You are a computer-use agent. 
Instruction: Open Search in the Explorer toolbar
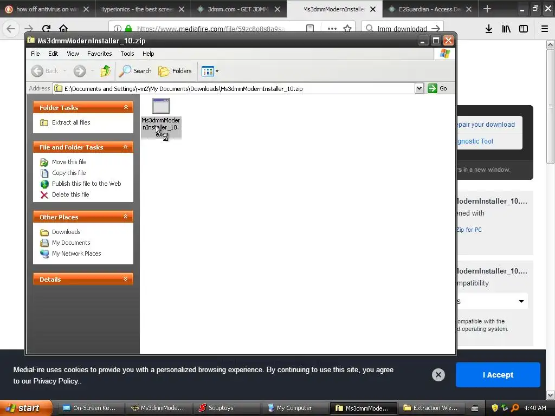coord(135,71)
